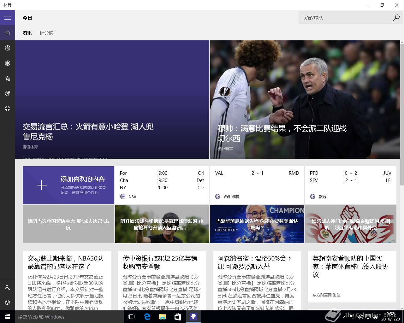The height and width of the screenshot is (323, 404).
Task: Open the 明升娱乐城在线博彩 news thumbnail
Action: (162, 224)
